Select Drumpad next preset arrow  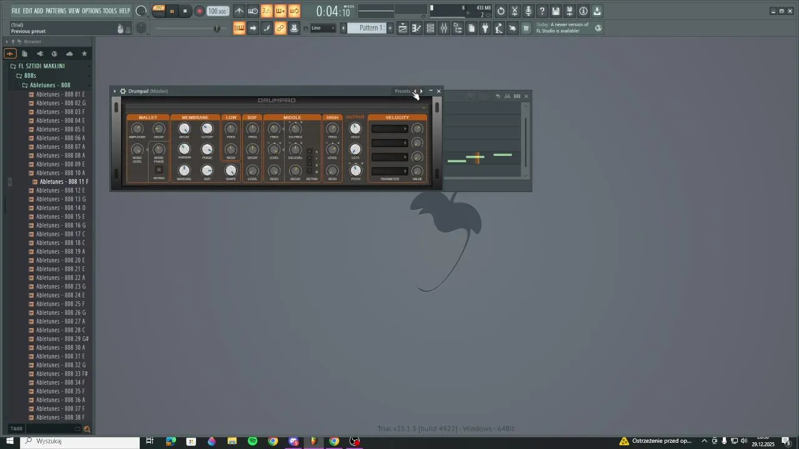click(x=421, y=91)
